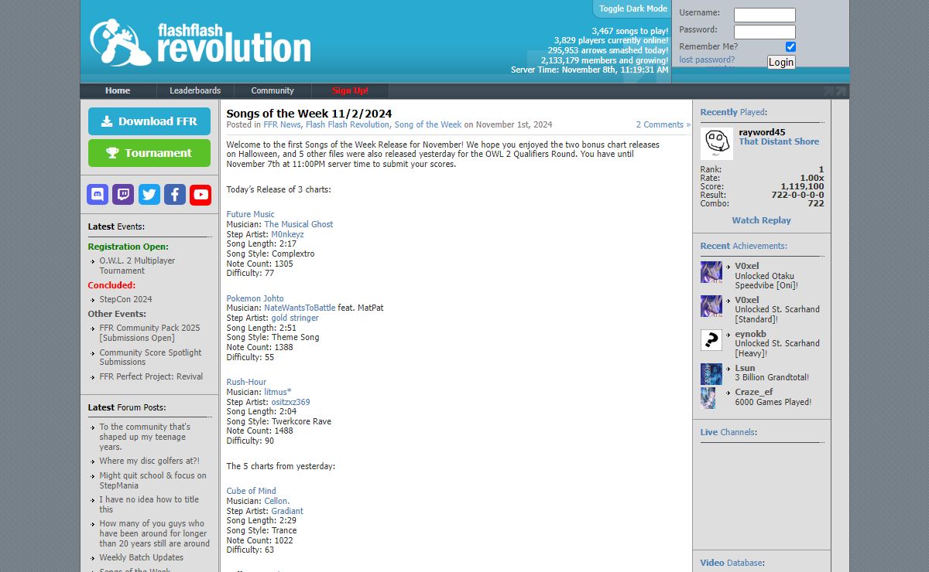
Task: Open the Twitch social icon
Action: pos(123,194)
